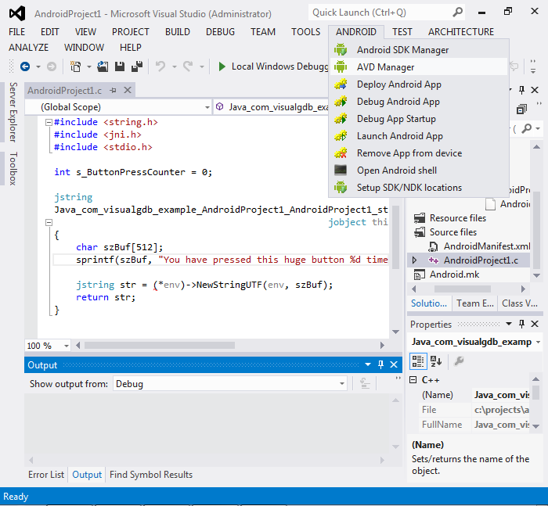
Task: Open the (Global Scope) dropdown
Action: pyautogui.click(x=207, y=107)
